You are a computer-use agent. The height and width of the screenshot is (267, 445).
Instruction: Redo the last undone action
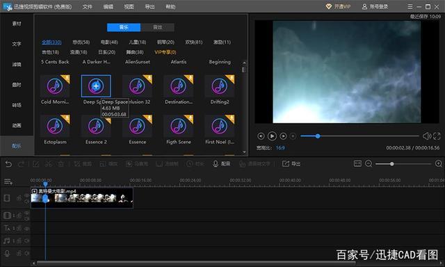click(22, 163)
